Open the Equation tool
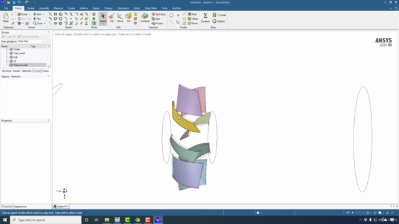Image resolution: width=399 pixels, height=224 pixels. [x=205, y=17]
